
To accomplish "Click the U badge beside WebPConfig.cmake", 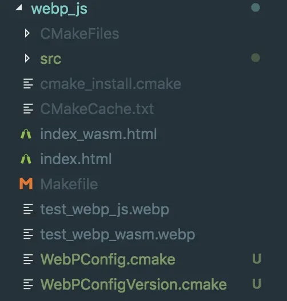I will tap(257, 259).
